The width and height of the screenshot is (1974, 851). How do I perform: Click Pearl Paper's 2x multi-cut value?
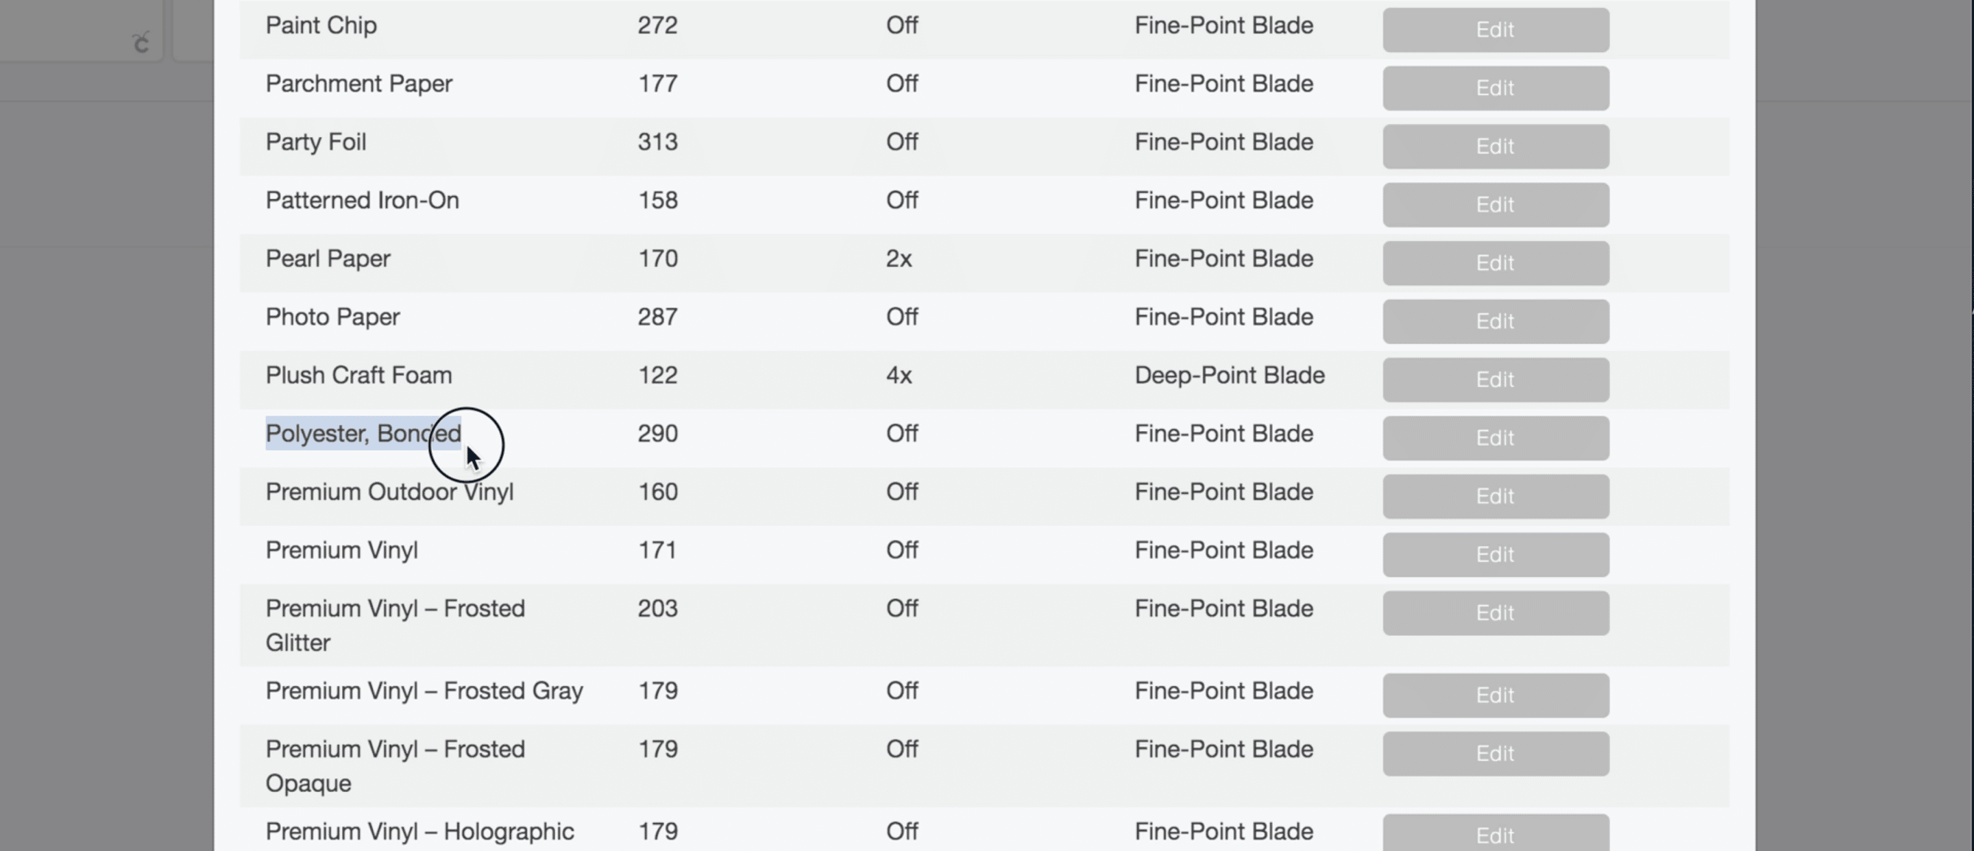(x=899, y=259)
